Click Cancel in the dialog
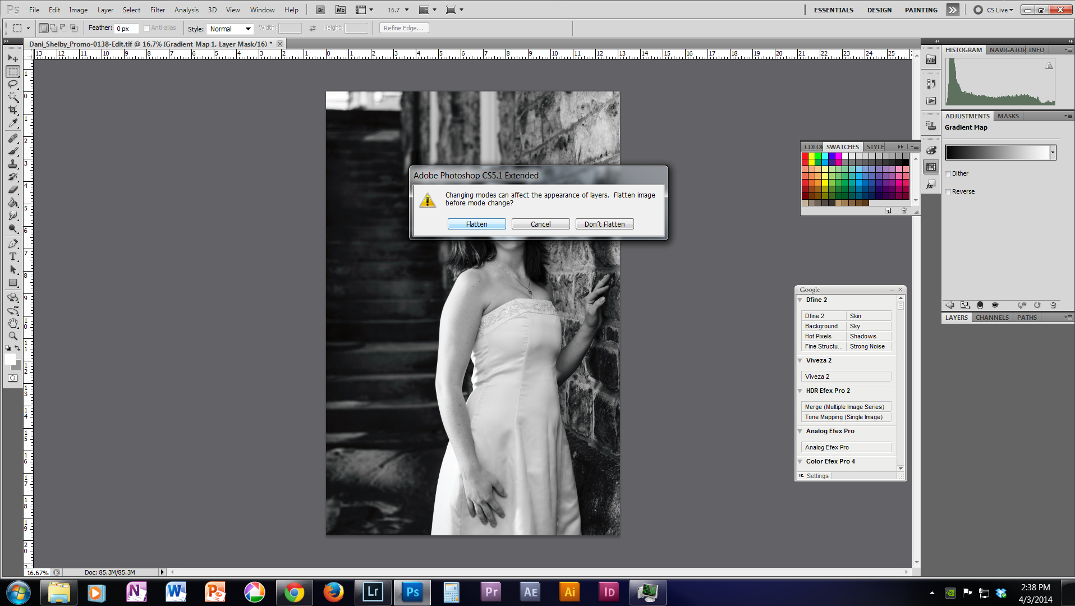The width and height of the screenshot is (1075, 606). (x=540, y=224)
